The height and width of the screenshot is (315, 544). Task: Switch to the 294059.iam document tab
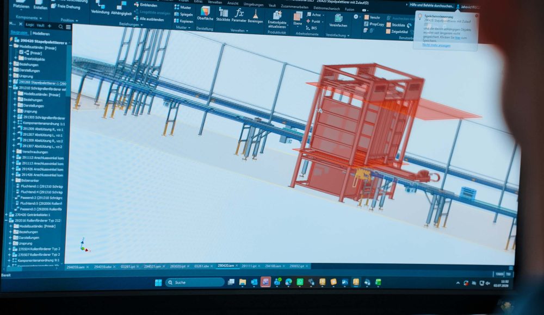[75, 267]
